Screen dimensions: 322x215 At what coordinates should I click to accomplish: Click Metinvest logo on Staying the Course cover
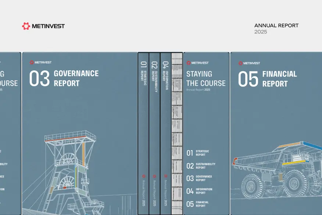pos(197,63)
